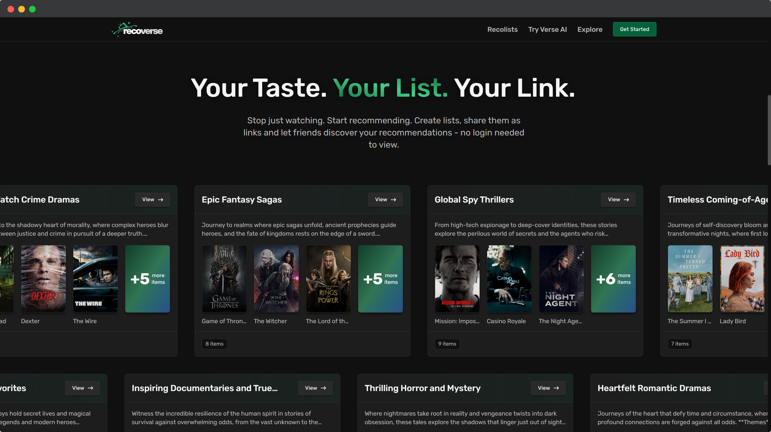This screenshot has height=432, width=771.
Task: View the Crime Dramas list
Action: click(x=152, y=199)
